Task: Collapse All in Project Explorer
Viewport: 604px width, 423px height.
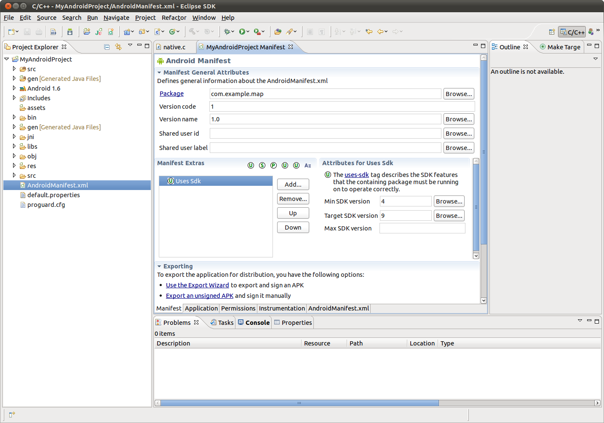Action: click(x=107, y=47)
